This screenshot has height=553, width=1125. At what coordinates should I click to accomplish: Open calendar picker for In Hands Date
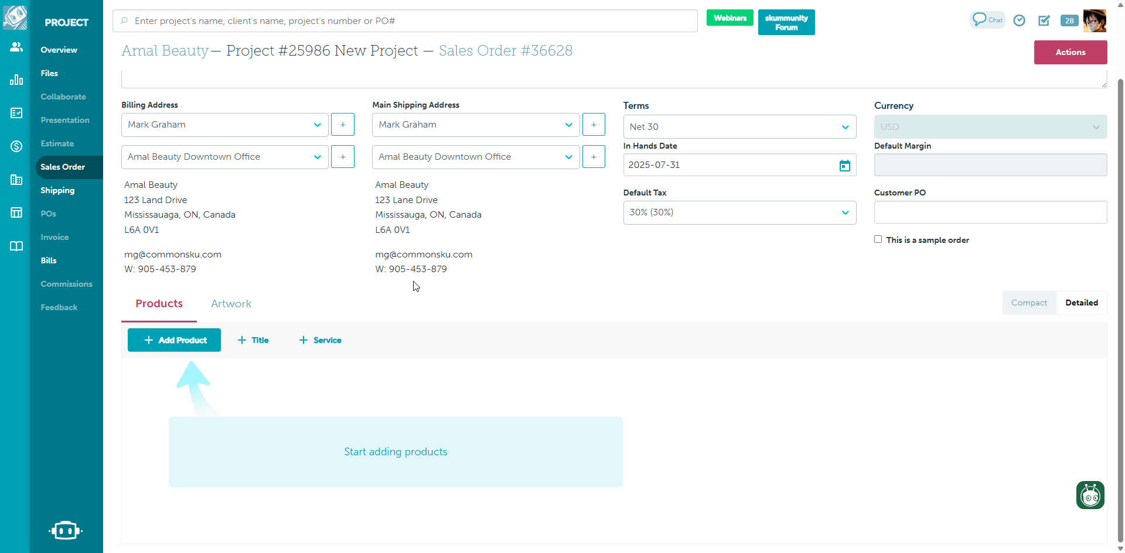tap(844, 166)
